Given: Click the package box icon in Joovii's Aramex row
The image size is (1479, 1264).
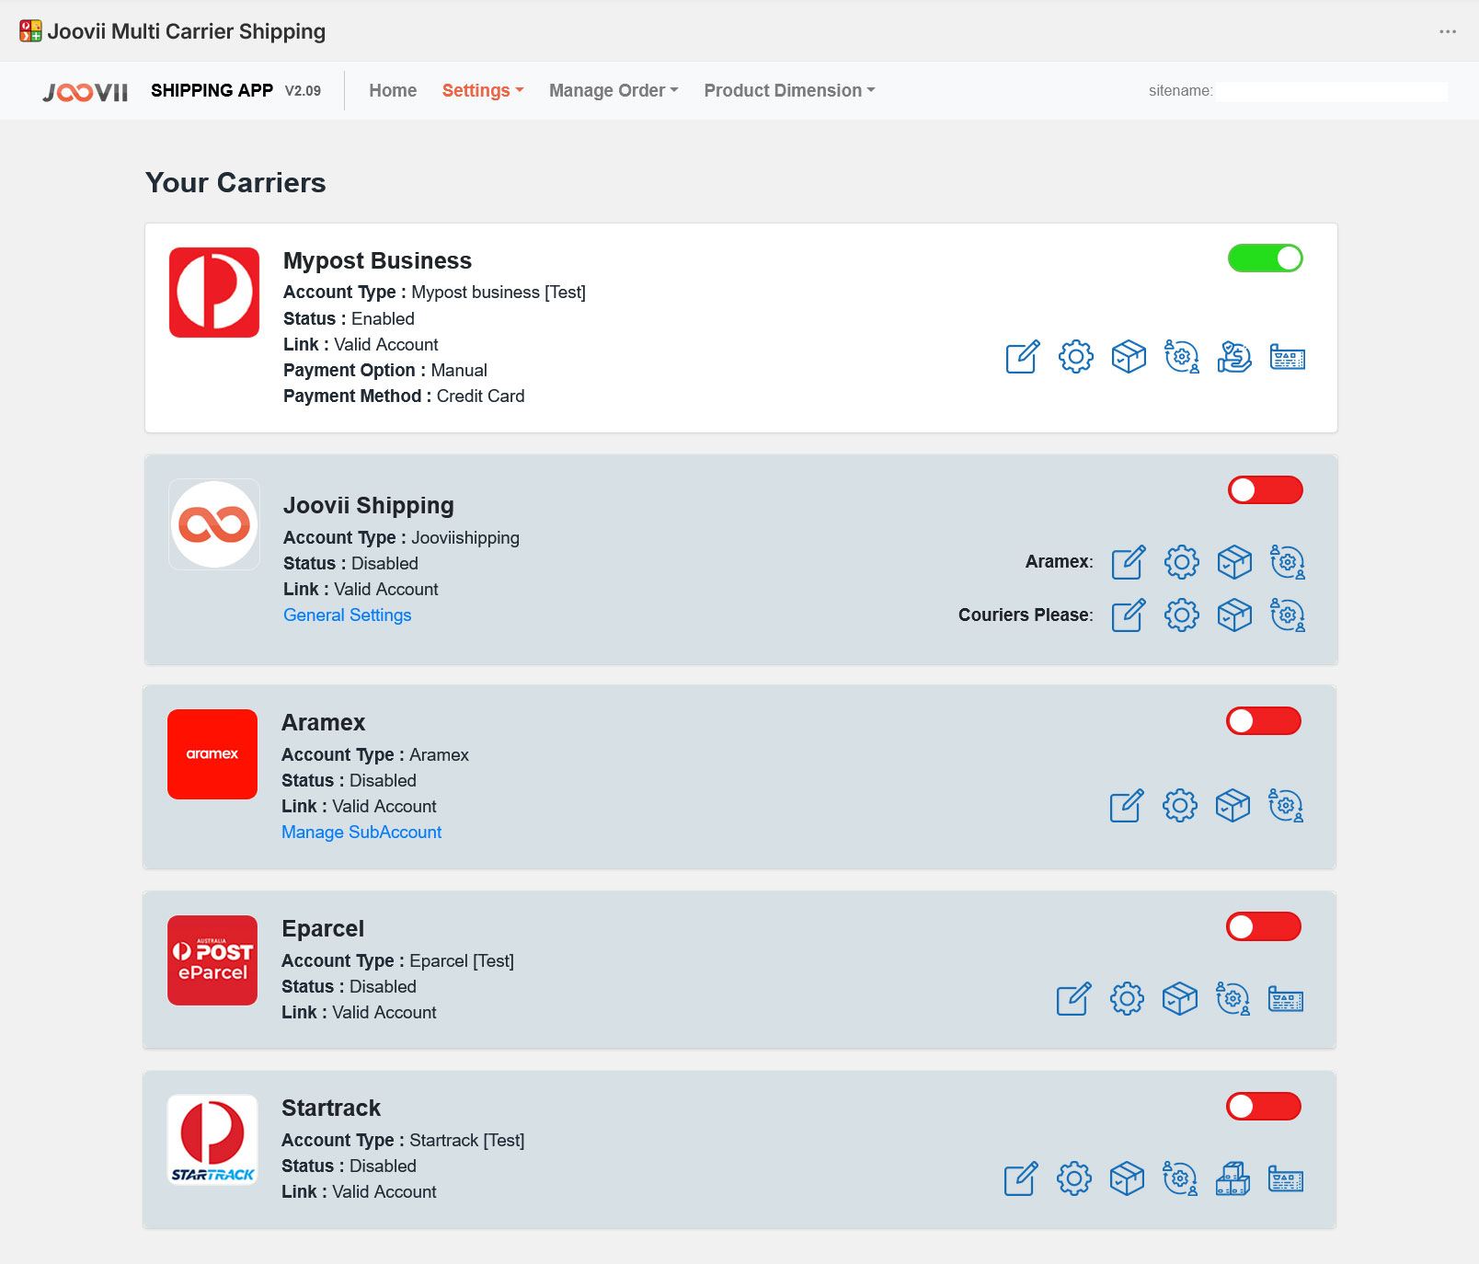Looking at the screenshot, I should [1234, 562].
